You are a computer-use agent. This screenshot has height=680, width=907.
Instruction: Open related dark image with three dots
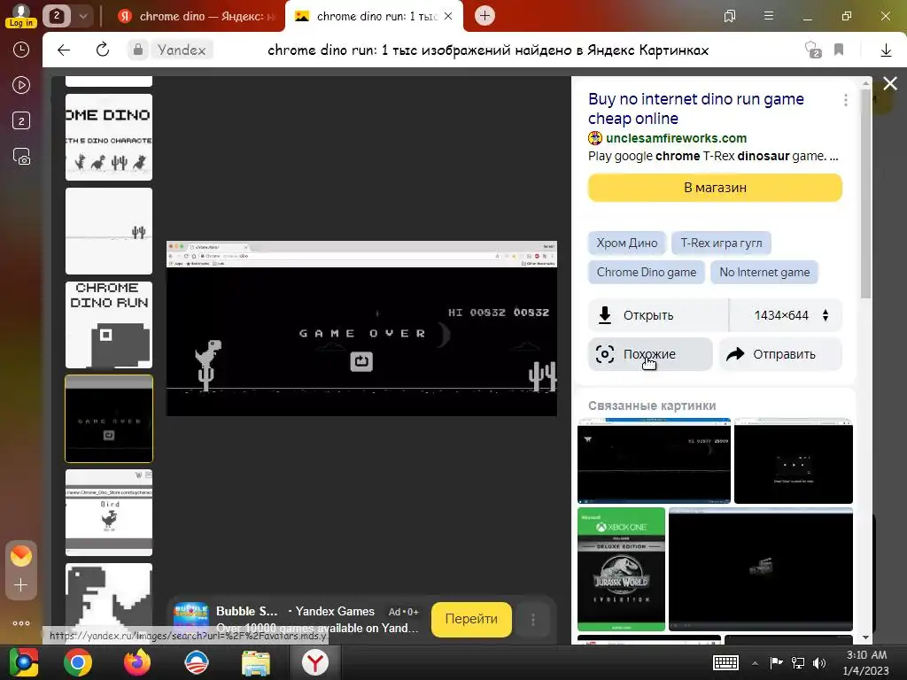pos(793,460)
